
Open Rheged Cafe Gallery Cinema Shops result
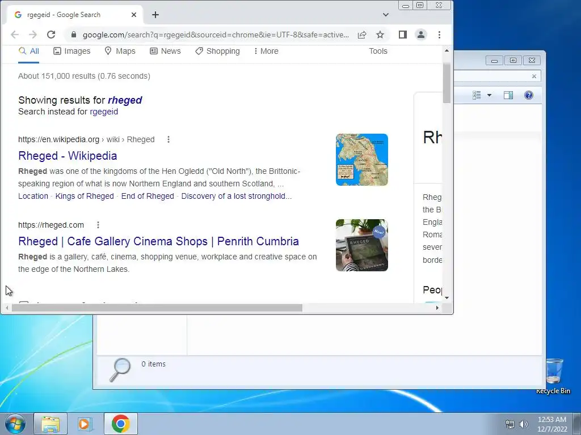(x=159, y=241)
